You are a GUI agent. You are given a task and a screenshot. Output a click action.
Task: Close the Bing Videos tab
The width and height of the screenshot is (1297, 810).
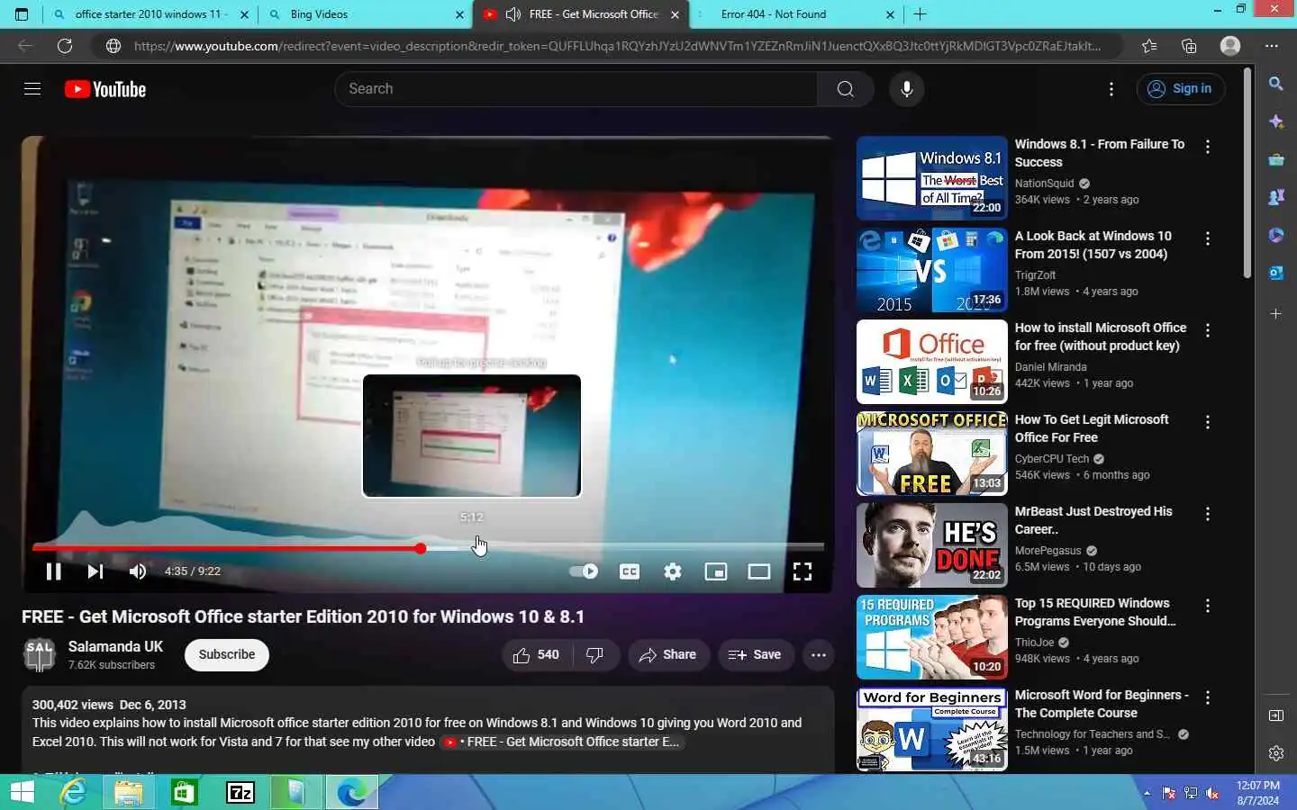[459, 14]
